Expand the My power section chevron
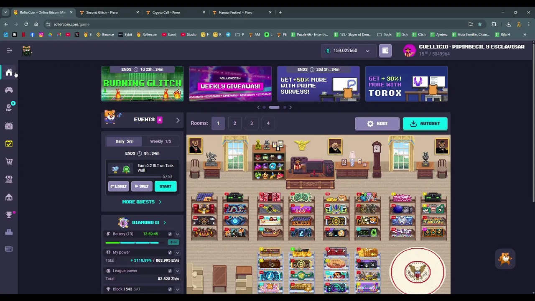535x301 pixels. pos(177,253)
